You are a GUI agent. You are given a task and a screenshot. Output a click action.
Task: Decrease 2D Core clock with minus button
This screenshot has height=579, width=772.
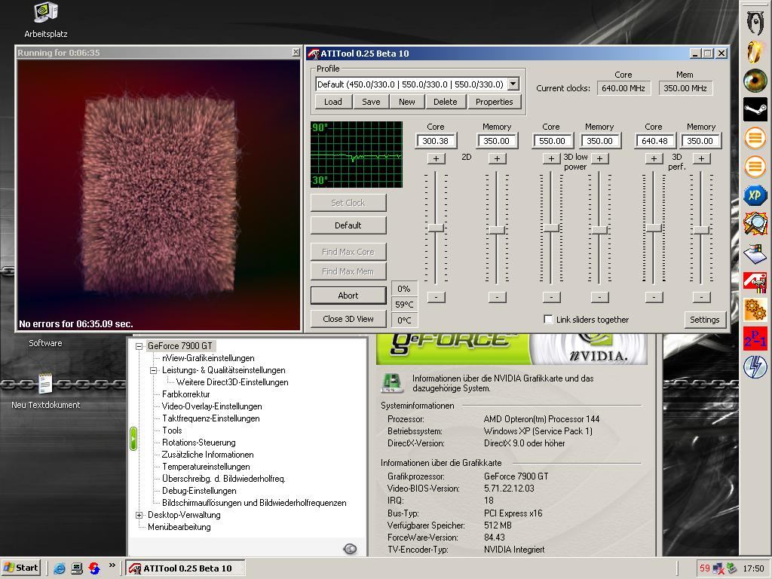437,297
